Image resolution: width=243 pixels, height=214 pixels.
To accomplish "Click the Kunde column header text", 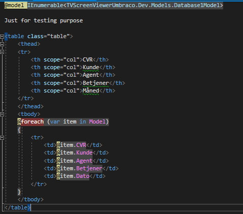I will [91, 68].
